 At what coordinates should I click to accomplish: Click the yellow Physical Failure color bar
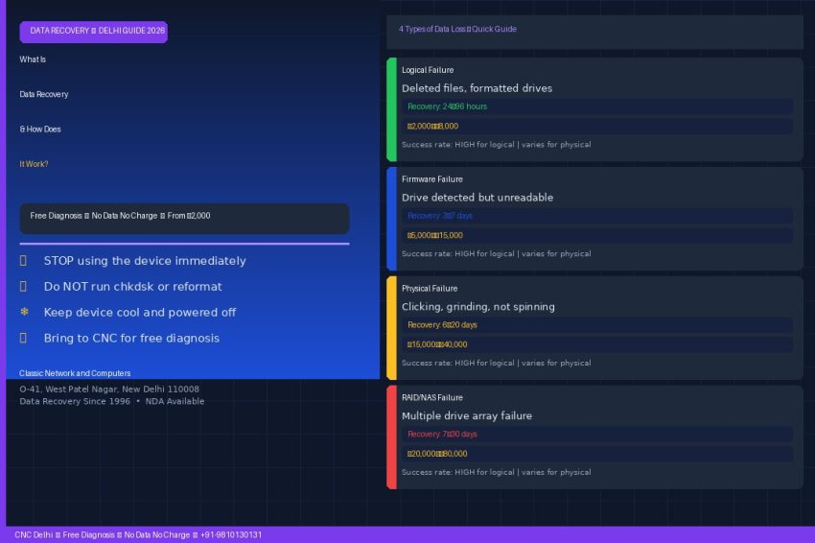[x=391, y=328]
